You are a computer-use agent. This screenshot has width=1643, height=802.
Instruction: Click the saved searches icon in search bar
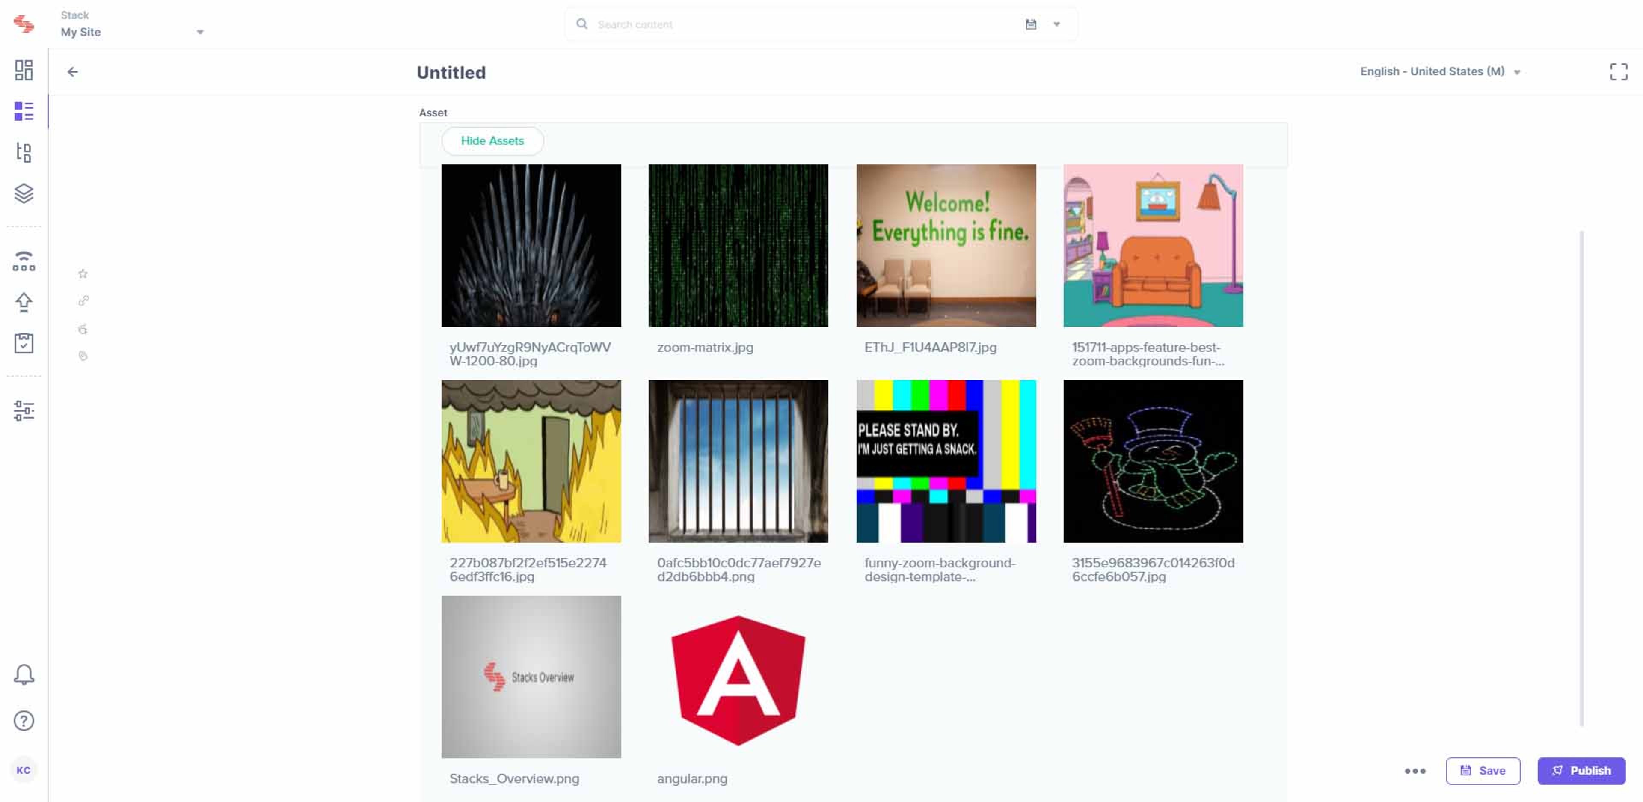1031,24
